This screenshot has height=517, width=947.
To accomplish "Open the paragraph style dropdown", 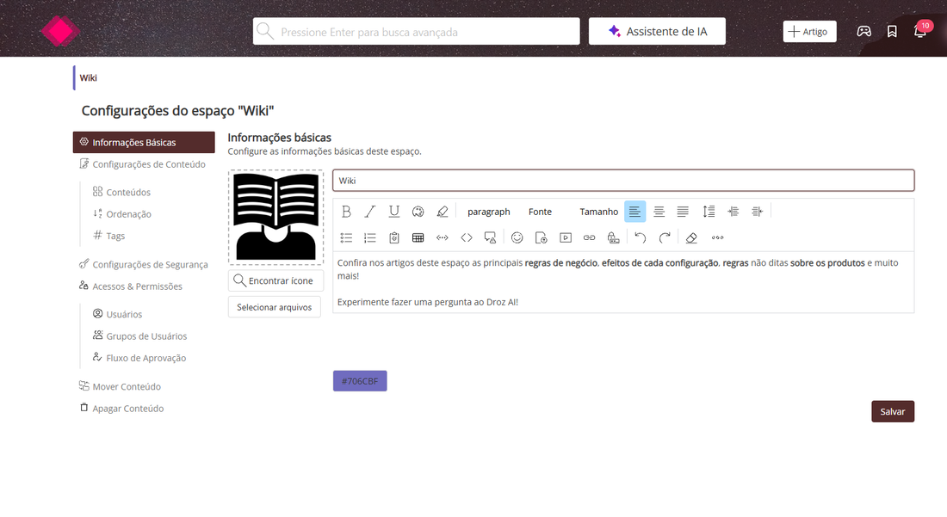I will pos(489,212).
